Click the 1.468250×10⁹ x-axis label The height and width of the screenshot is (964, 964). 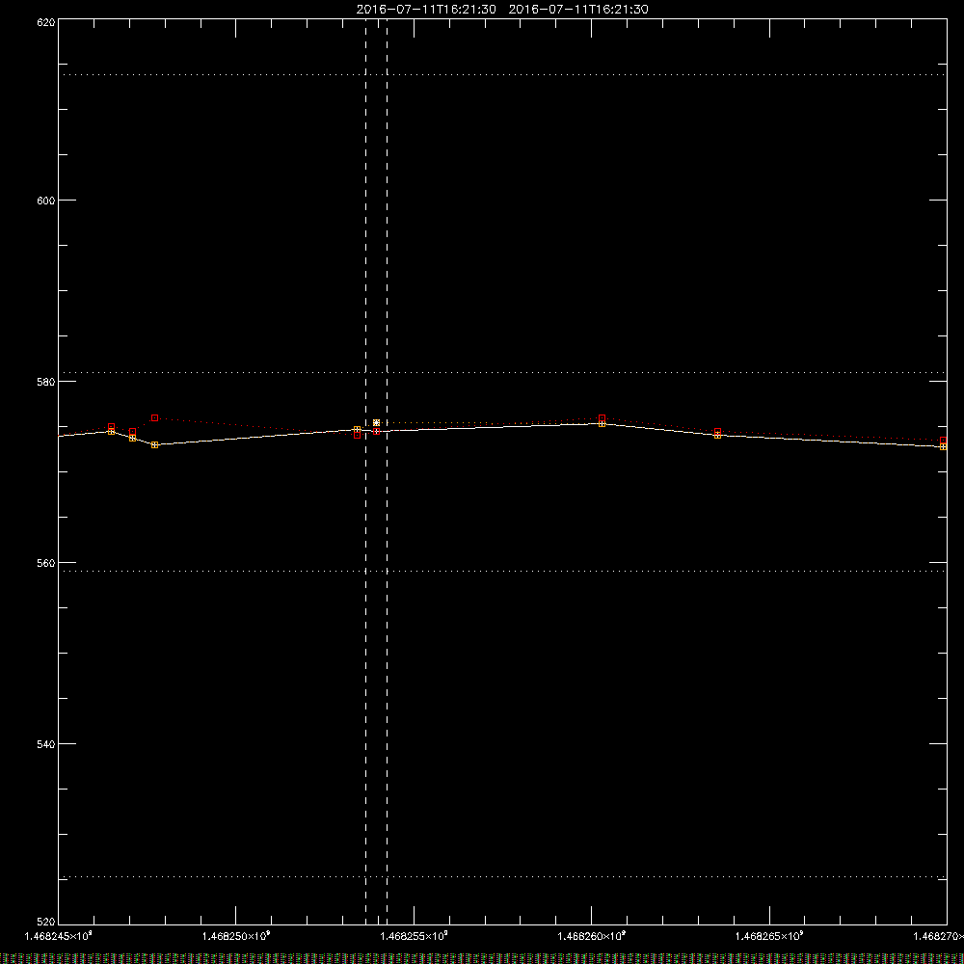pyautogui.click(x=236, y=936)
